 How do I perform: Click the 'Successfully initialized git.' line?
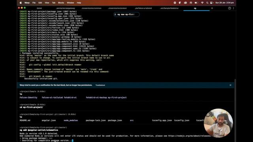click(41, 78)
